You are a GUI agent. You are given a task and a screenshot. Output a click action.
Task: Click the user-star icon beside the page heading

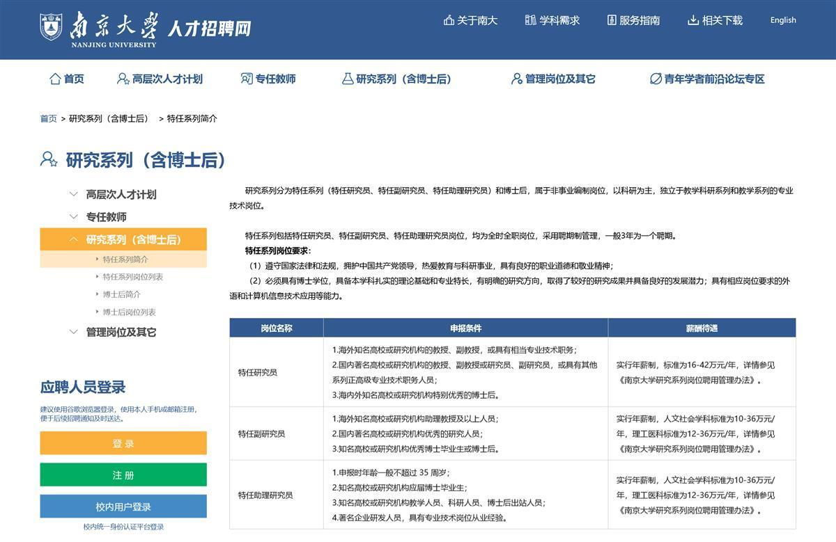pyautogui.click(x=49, y=159)
